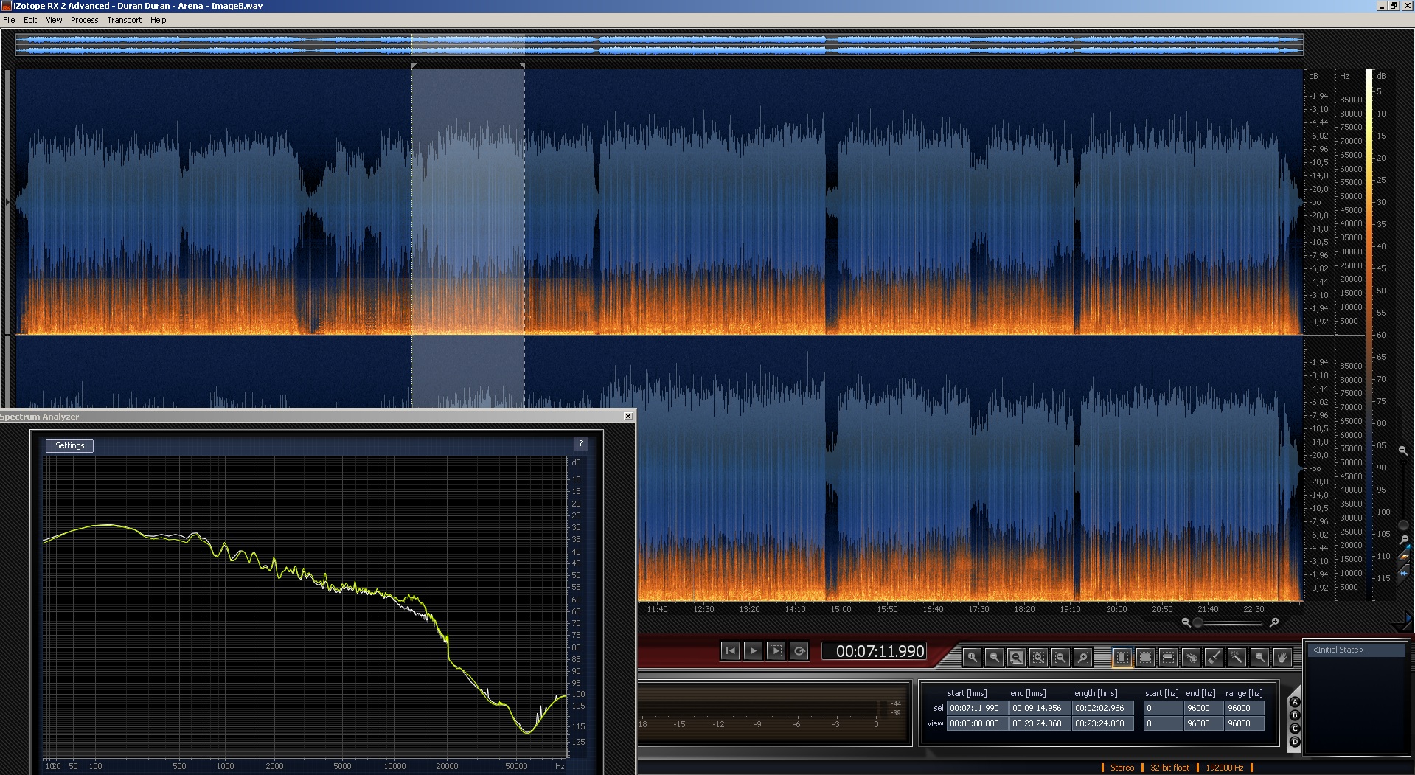This screenshot has width=1415, height=775.
Task: Click the first zoom-in magnifier in toolbar
Action: point(972,656)
